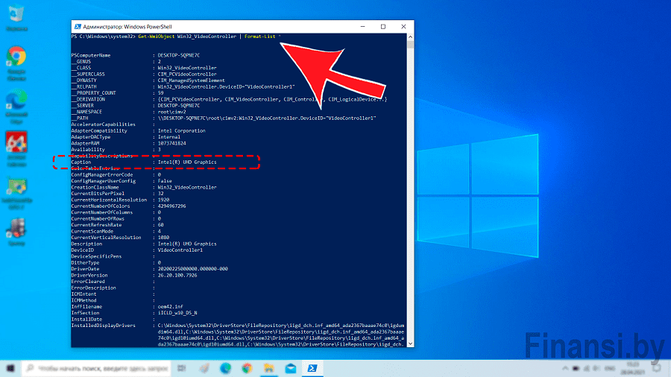Open the taskbar clock and date
Screen dimensions: 671x377
pyautogui.click(x=632, y=368)
